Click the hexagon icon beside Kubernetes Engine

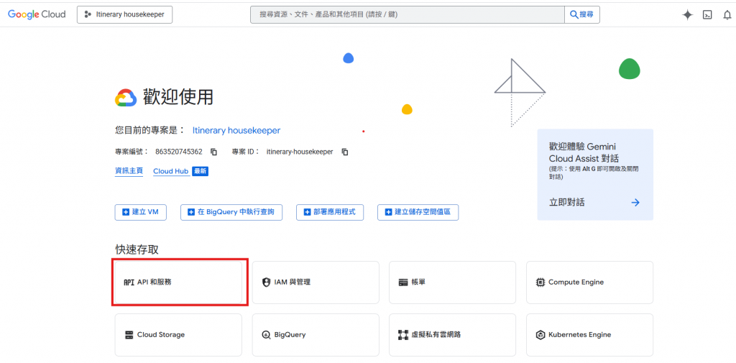pos(540,335)
